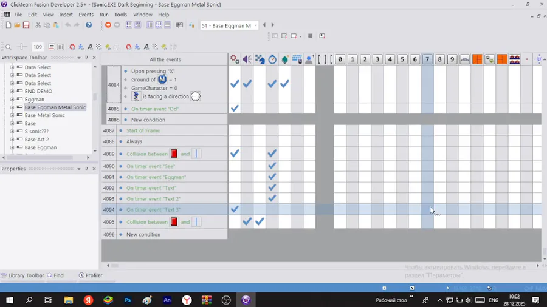Click the Open file folder icon
This screenshot has height=307, width=547.
point(17,25)
